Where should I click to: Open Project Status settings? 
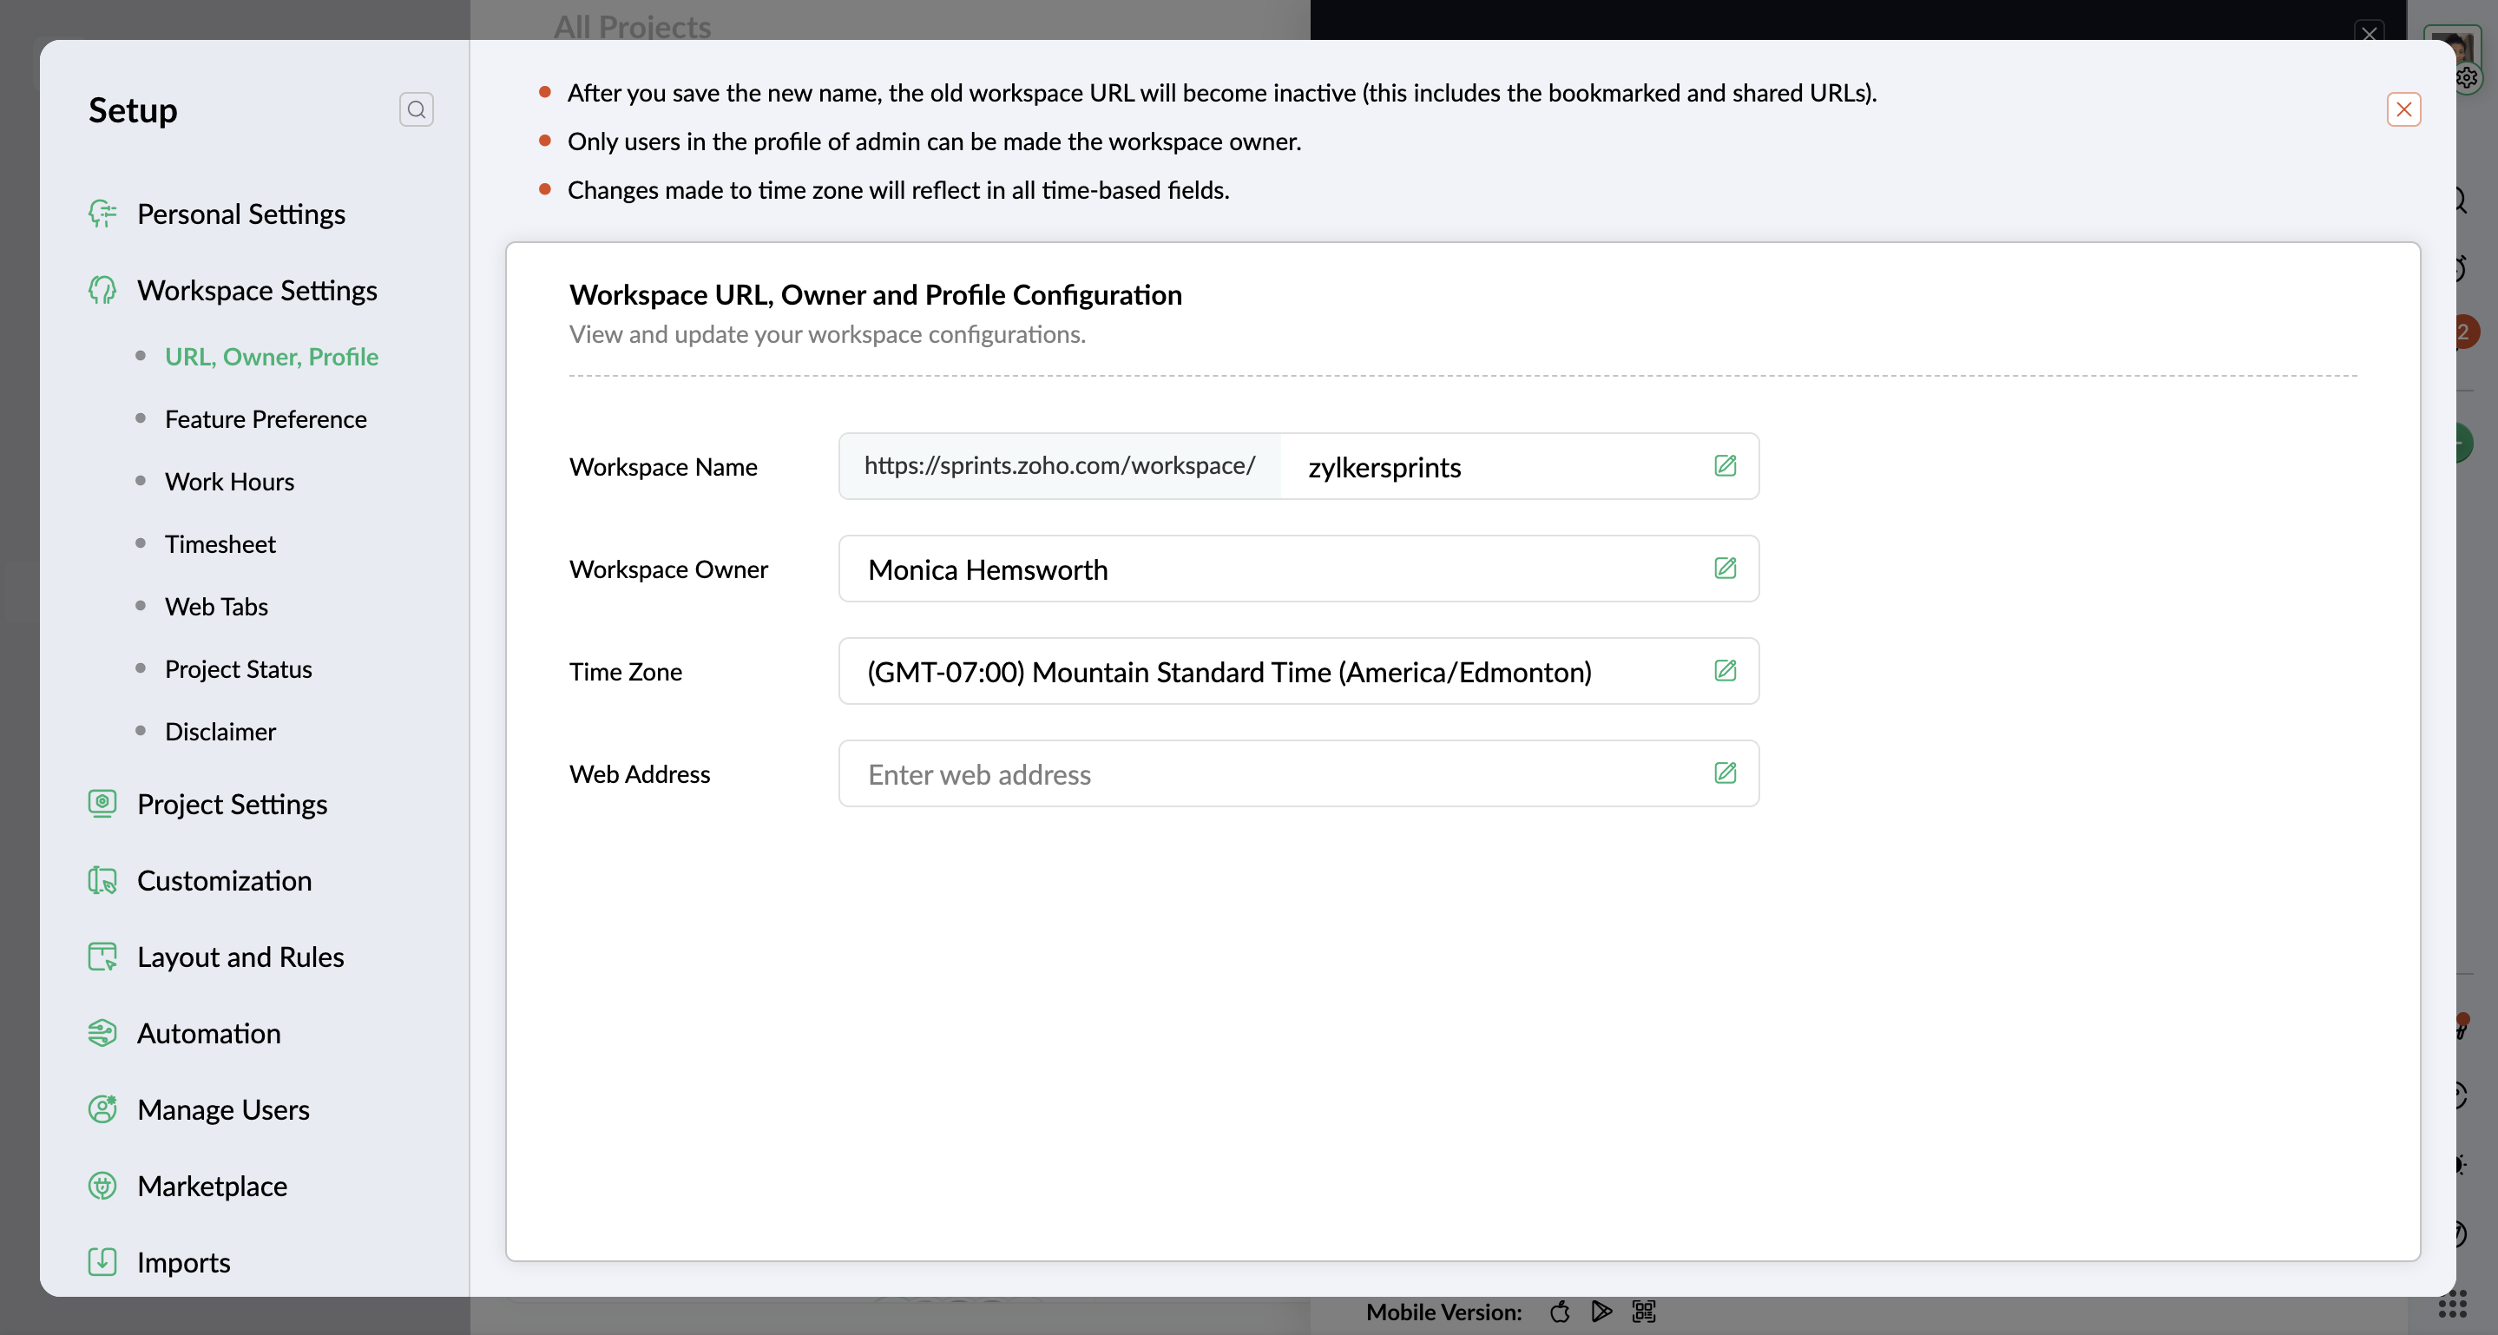pyautogui.click(x=238, y=669)
